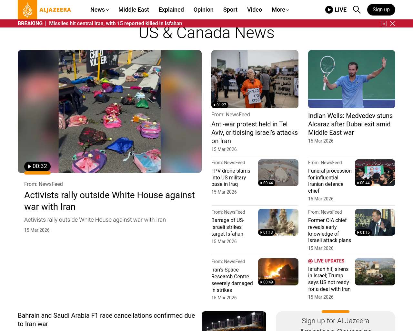Viewport: 413px width, 331px height.
Task: Expand the More dropdown menu
Action: pyautogui.click(x=280, y=10)
